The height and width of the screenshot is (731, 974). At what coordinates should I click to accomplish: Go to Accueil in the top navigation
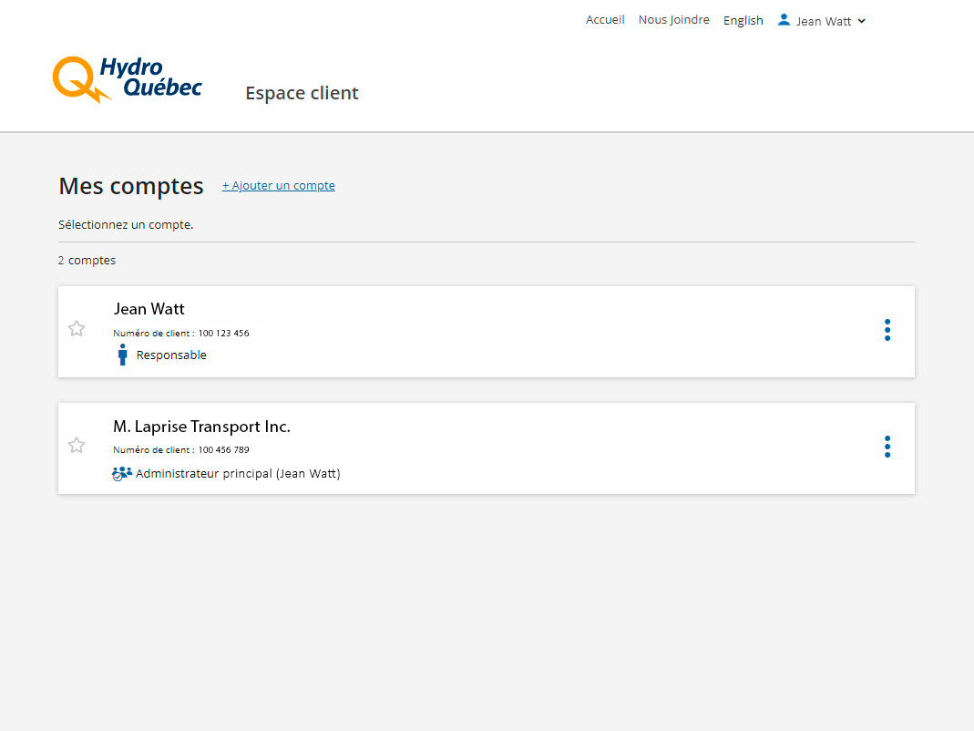click(x=605, y=20)
